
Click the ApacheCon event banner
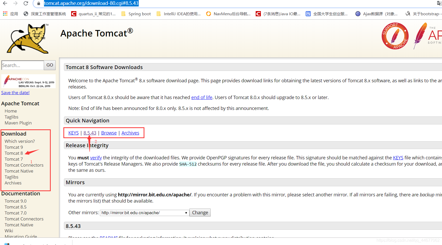(28, 81)
